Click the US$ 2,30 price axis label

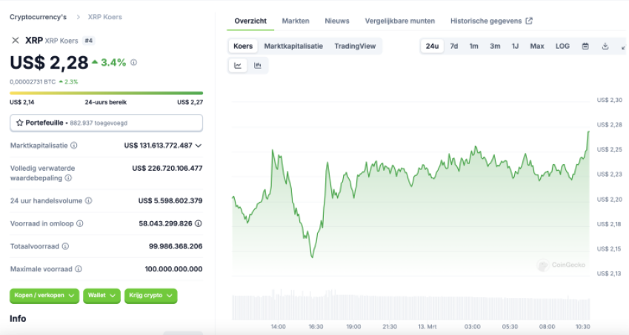pyautogui.click(x=609, y=100)
